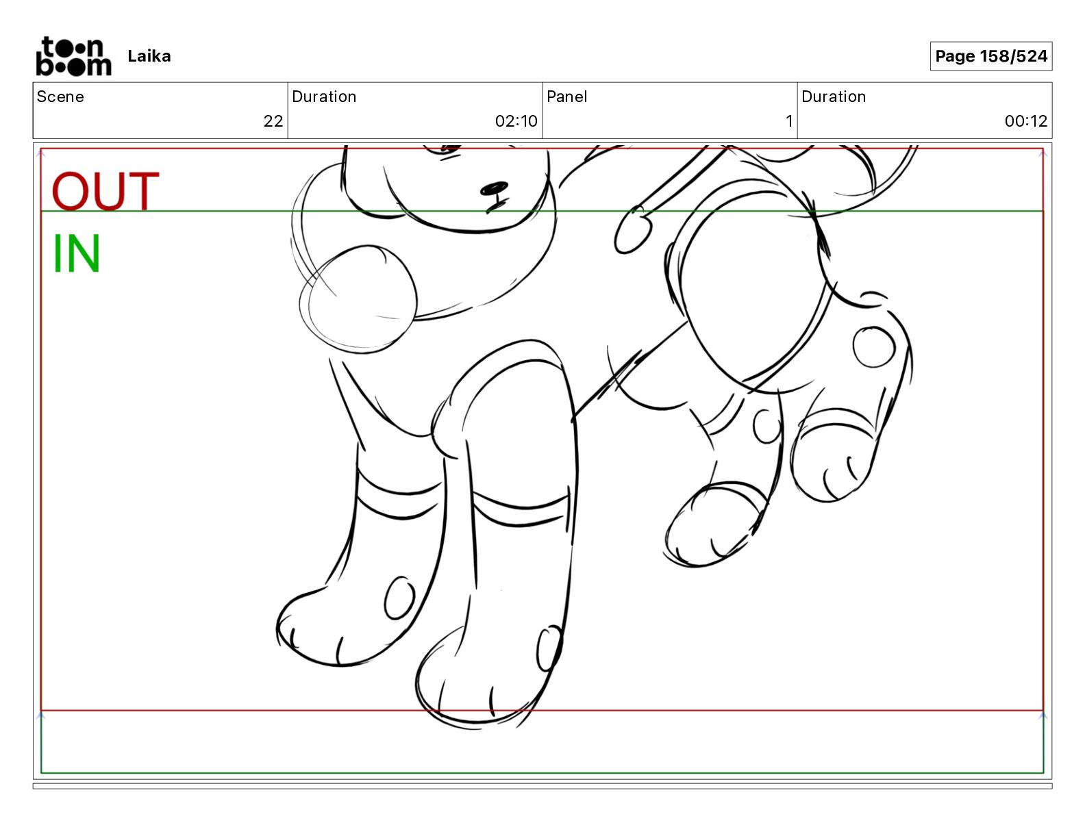Click the Panel header label

coord(567,97)
